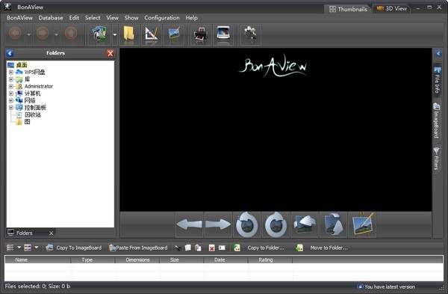448x294 pixels.
Task: Select the ruler and pencil edit tool
Action: 151,34
